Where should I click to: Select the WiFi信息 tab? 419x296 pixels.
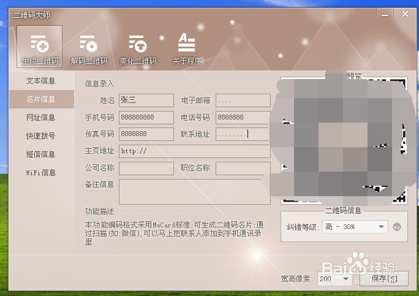pyautogui.click(x=42, y=173)
